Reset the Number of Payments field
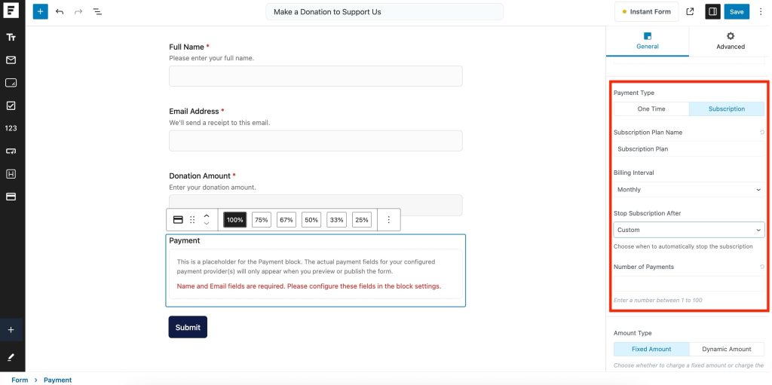The width and height of the screenshot is (772, 385). click(x=762, y=267)
